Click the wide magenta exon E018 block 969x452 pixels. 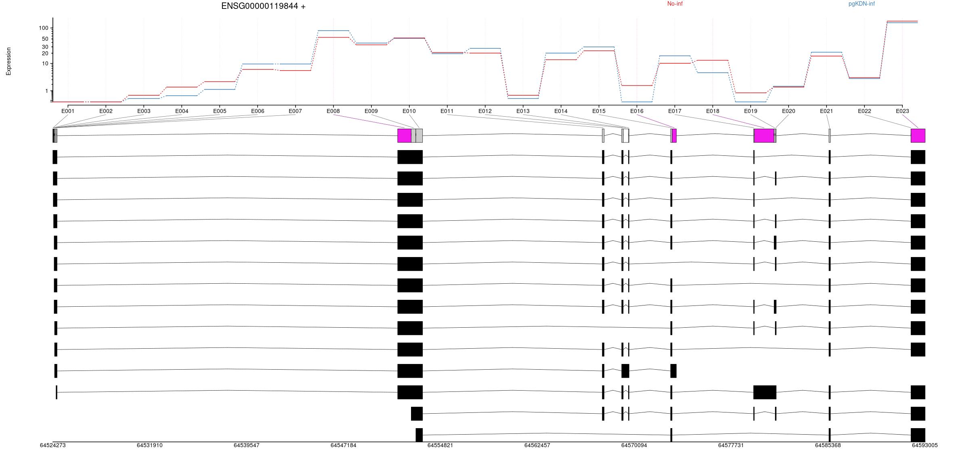tap(764, 136)
